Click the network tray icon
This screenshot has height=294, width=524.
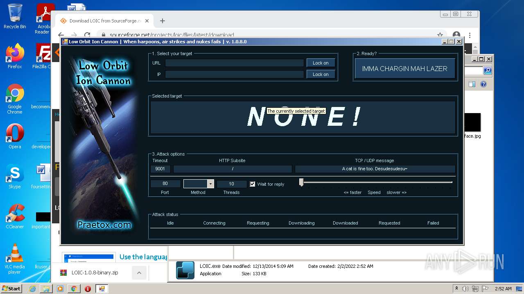tap(476, 289)
